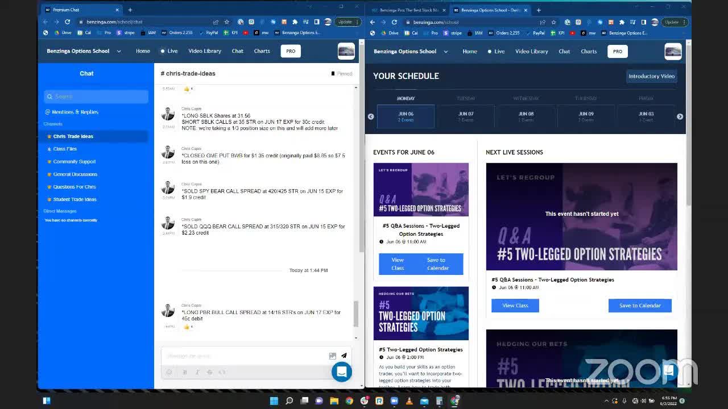Open Chrome Update menu in left browser
The height and width of the screenshot is (409, 728).
[348, 22]
